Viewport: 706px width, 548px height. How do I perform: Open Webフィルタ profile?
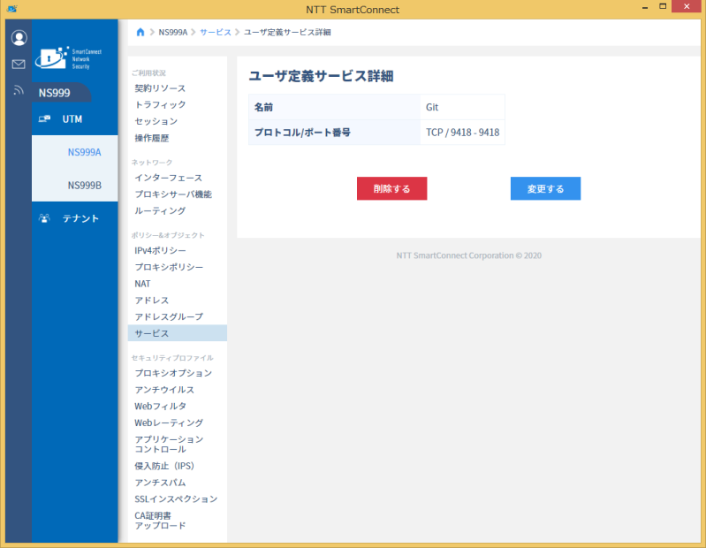(x=160, y=407)
